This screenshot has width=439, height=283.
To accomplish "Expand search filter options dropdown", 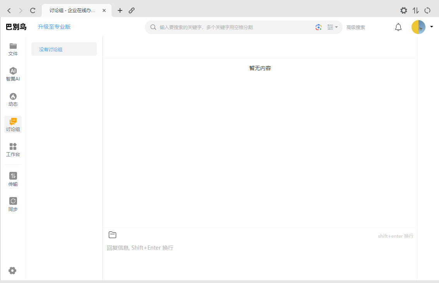I will [x=332, y=27].
